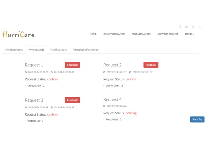Click the Request 4 heading
213x151 pixels.
(x=112, y=100)
